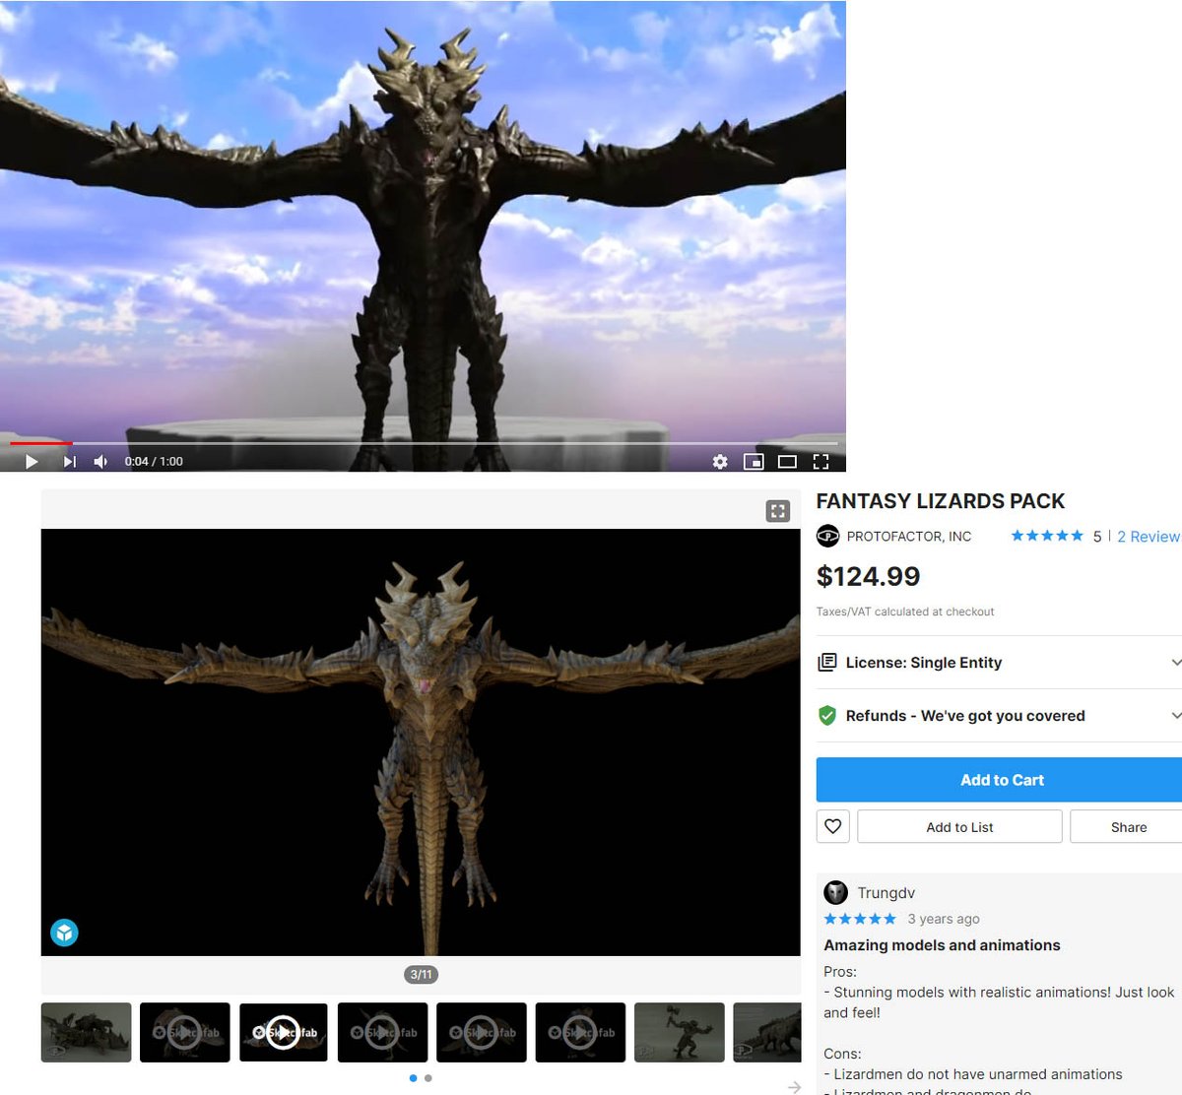Image resolution: width=1182 pixels, height=1095 pixels.
Task: Expand License: Single Entity section
Action: click(999, 663)
